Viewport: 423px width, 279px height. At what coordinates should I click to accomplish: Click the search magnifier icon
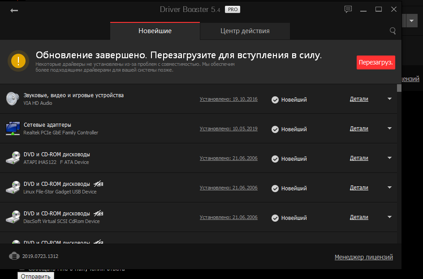click(x=393, y=31)
